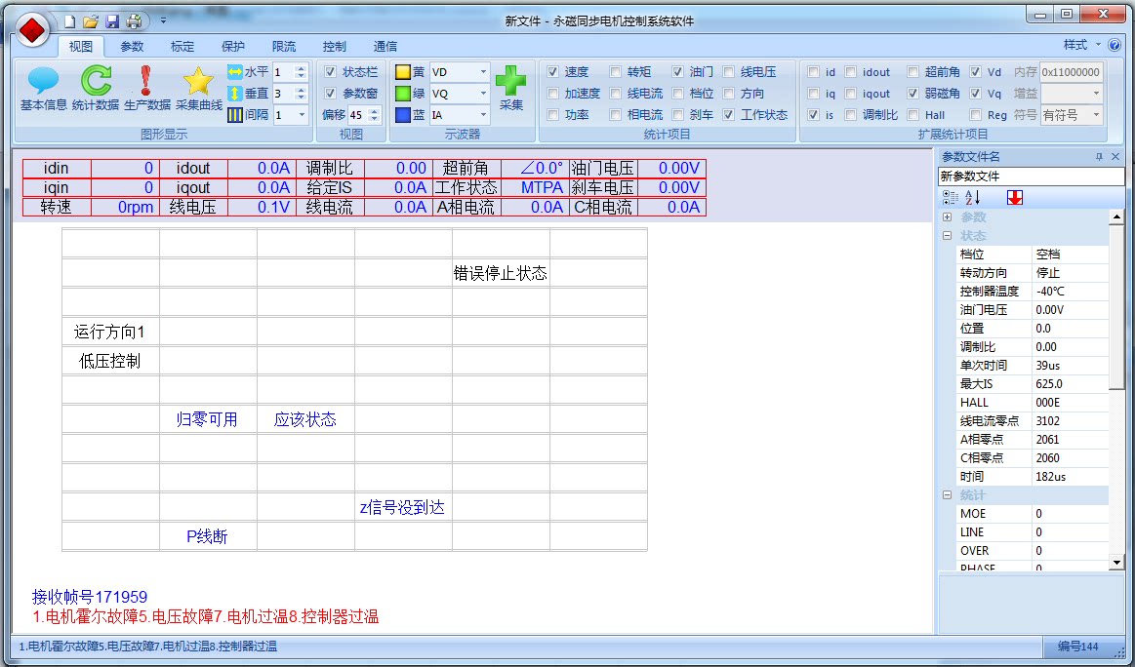
Task: Switch to the 标定 ribbon tab
Action: coord(182,46)
